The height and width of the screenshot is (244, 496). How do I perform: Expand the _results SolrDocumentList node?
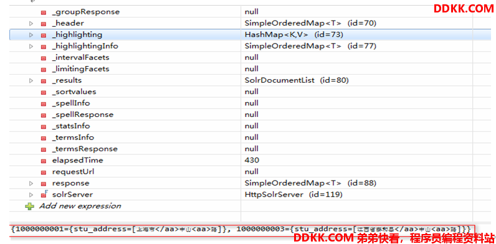pos(31,80)
